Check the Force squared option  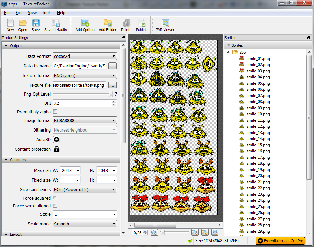pyautogui.click(x=54, y=198)
